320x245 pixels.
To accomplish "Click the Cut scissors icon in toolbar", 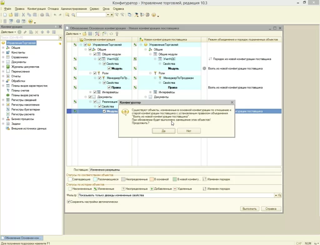I will click(x=23, y=15).
